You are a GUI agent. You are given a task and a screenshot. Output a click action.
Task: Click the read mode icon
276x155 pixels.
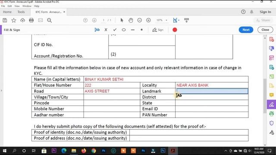coord(187,20)
